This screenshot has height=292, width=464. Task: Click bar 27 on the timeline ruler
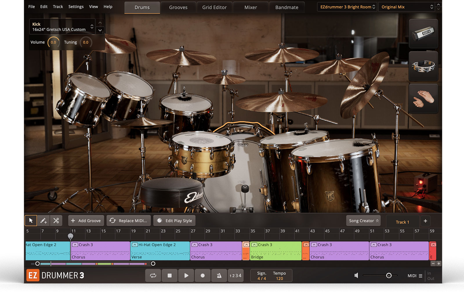pyautogui.click(x=193, y=231)
